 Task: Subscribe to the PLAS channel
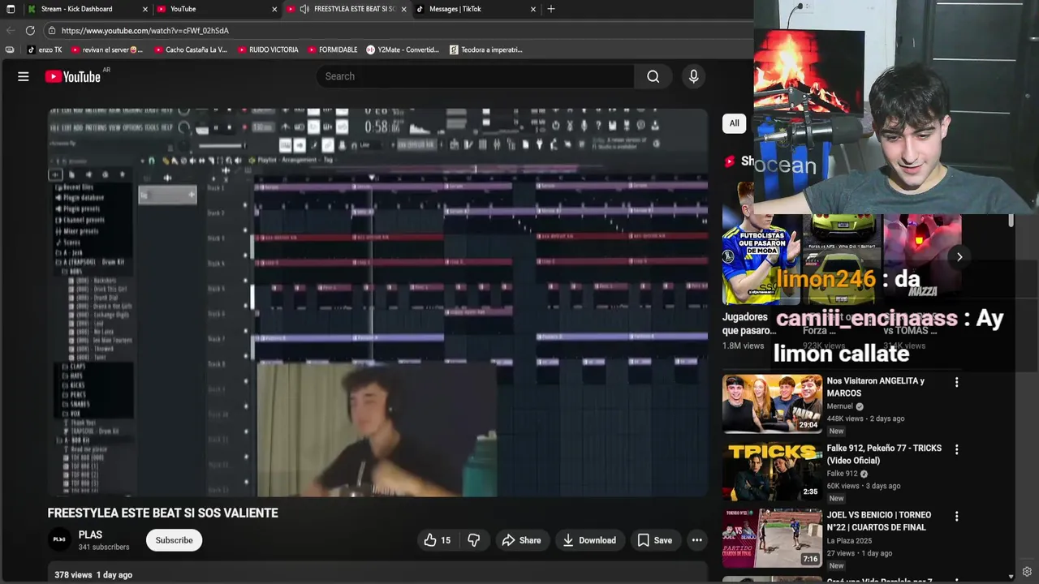point(175,540)
